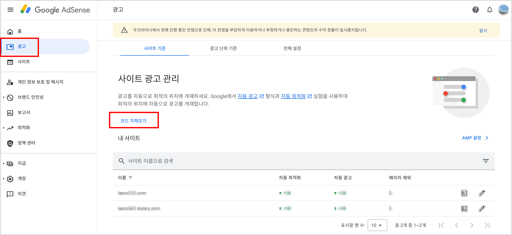
Task: Click the 브랜드 안전성 block icon
Action: click(x=10, y=98)
